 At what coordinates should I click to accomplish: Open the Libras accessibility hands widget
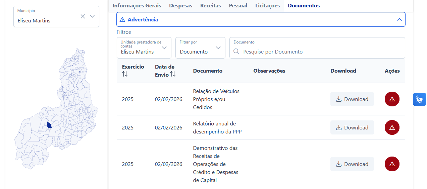(420, 99)
